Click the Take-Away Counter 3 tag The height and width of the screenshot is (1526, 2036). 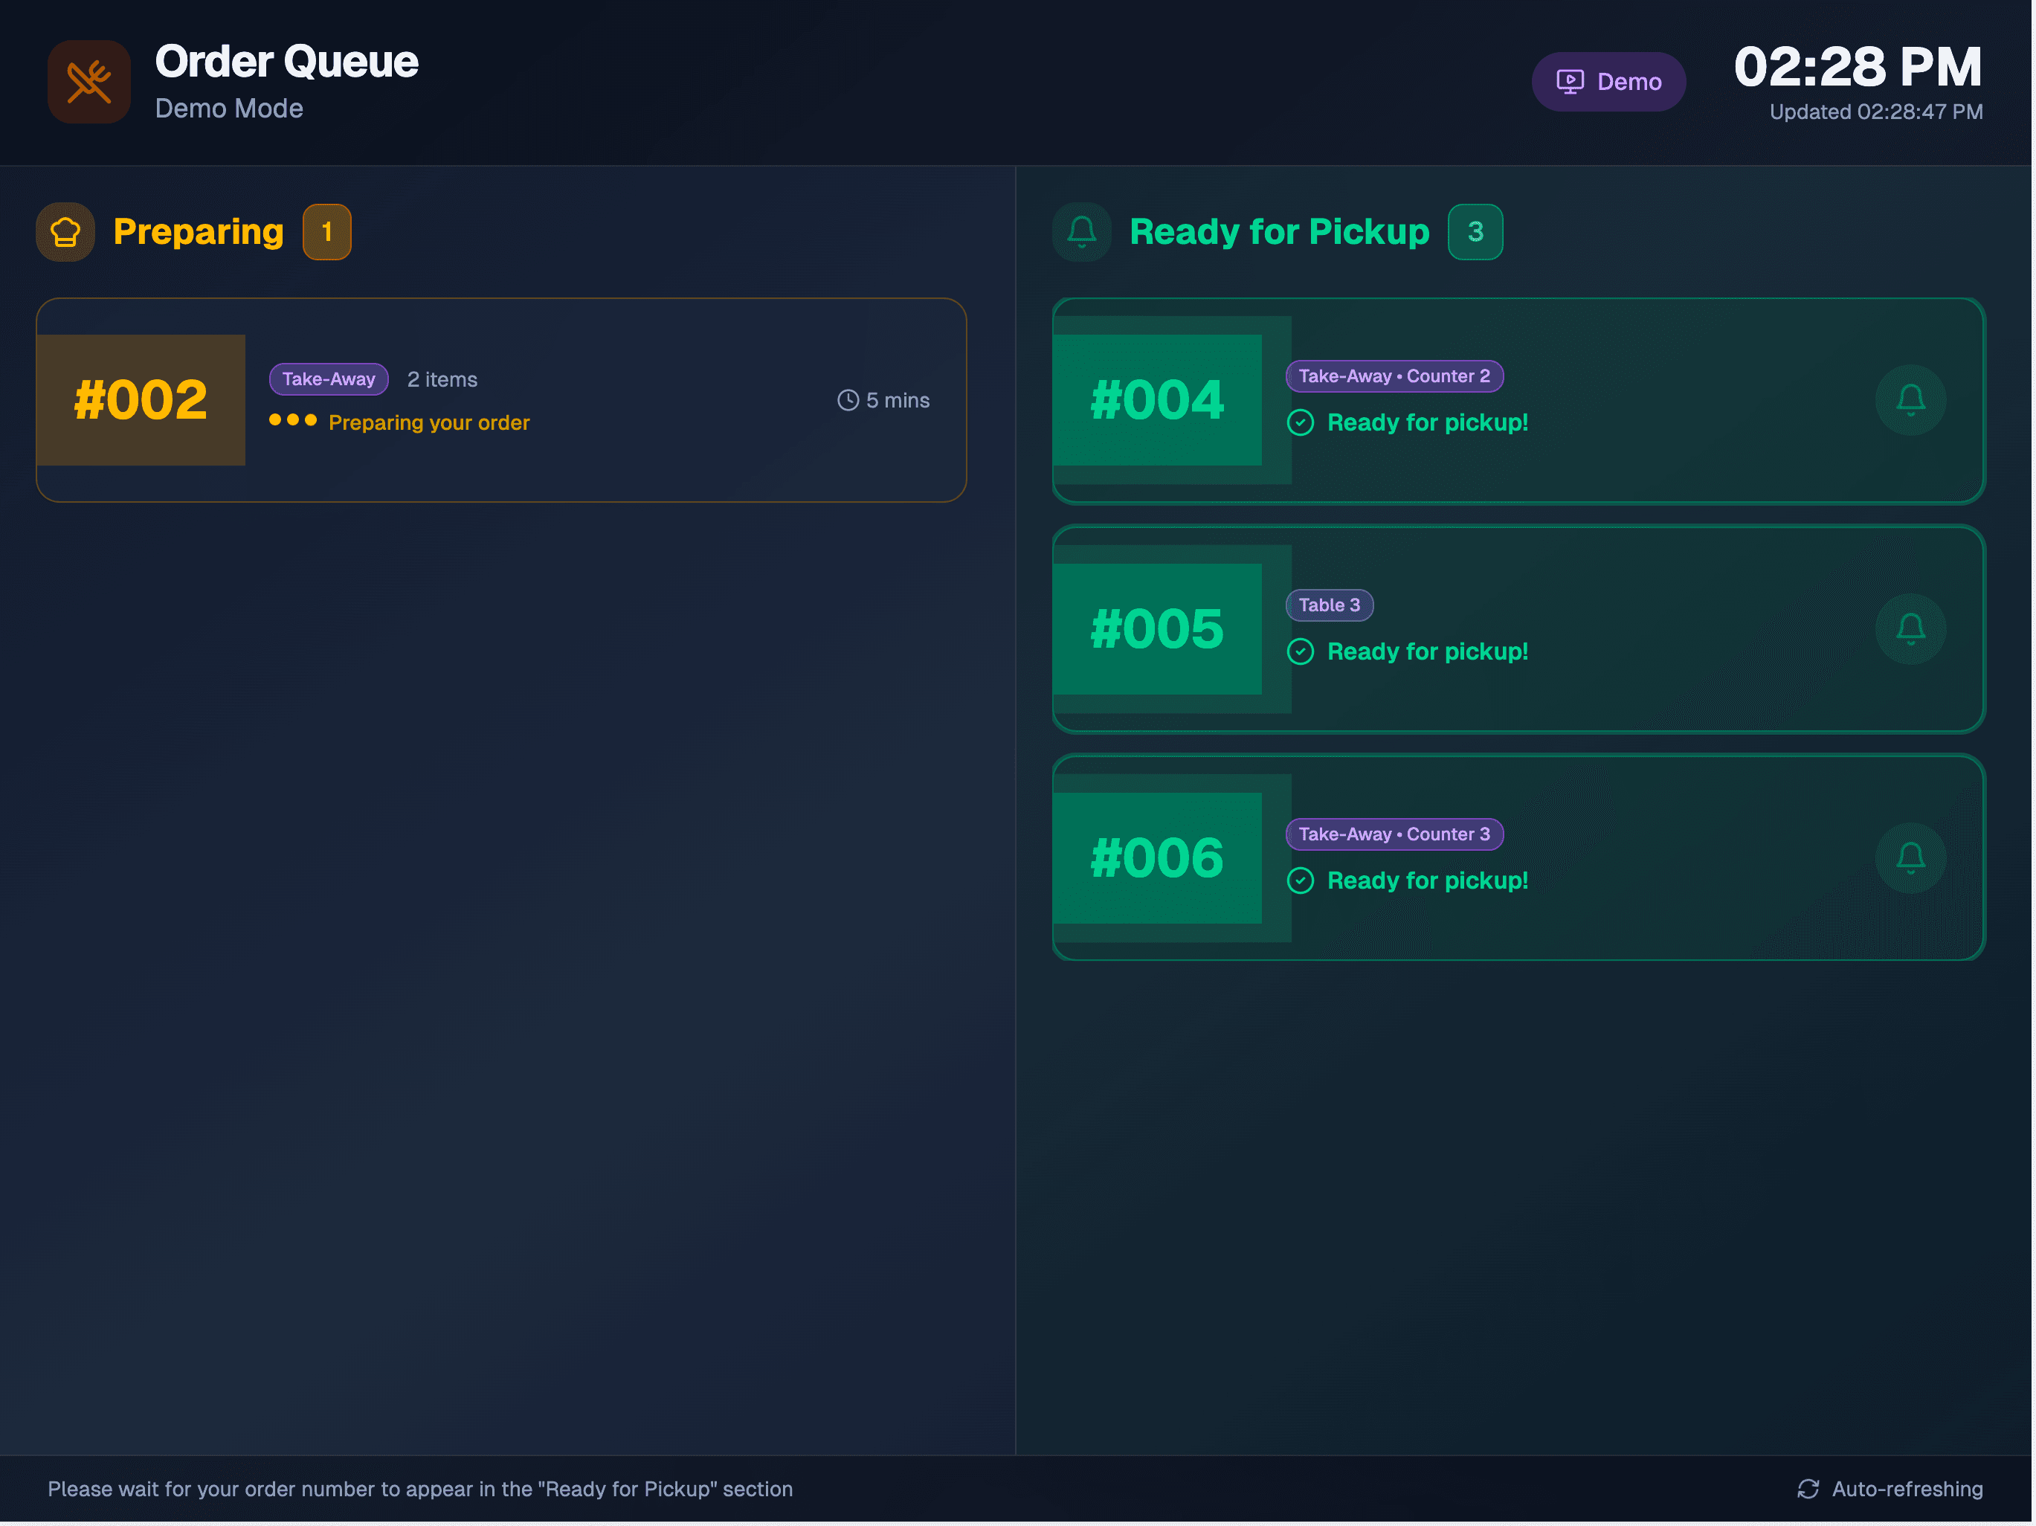click(x=1394, y=835)
